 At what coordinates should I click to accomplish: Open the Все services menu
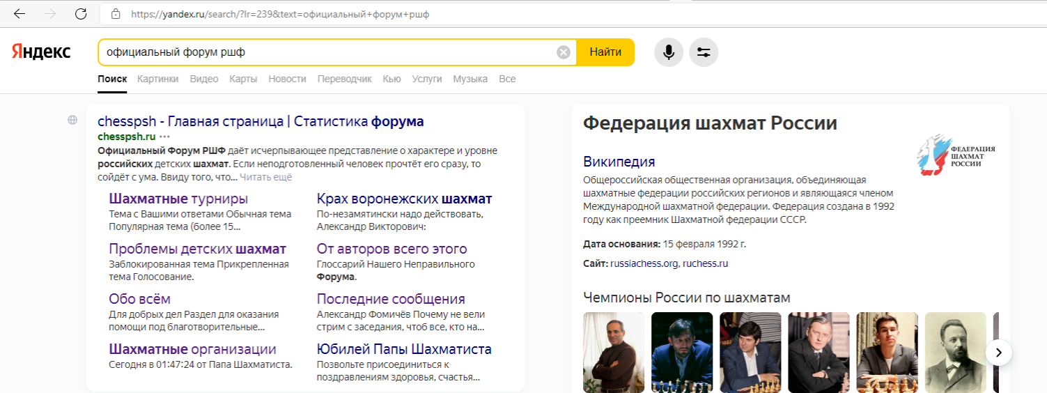[507, 79]
